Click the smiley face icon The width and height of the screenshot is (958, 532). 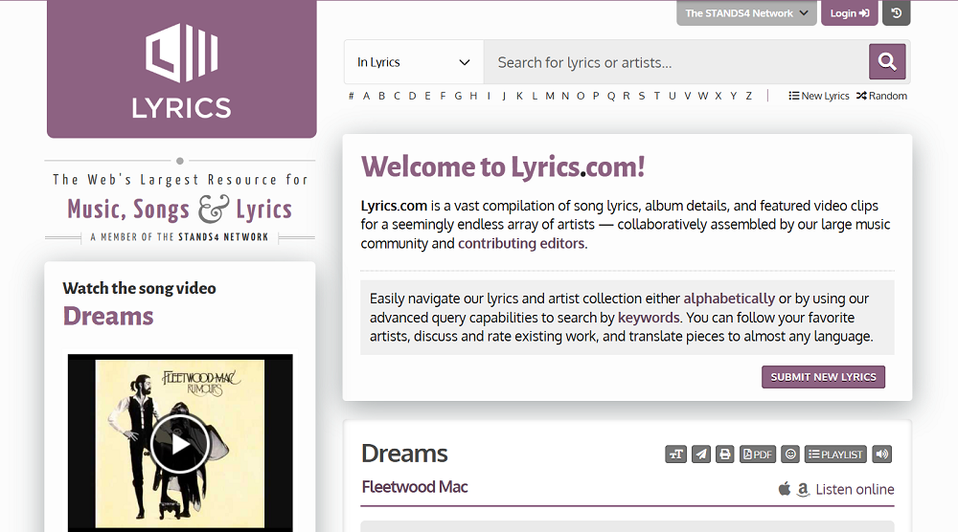coord(790,454)
